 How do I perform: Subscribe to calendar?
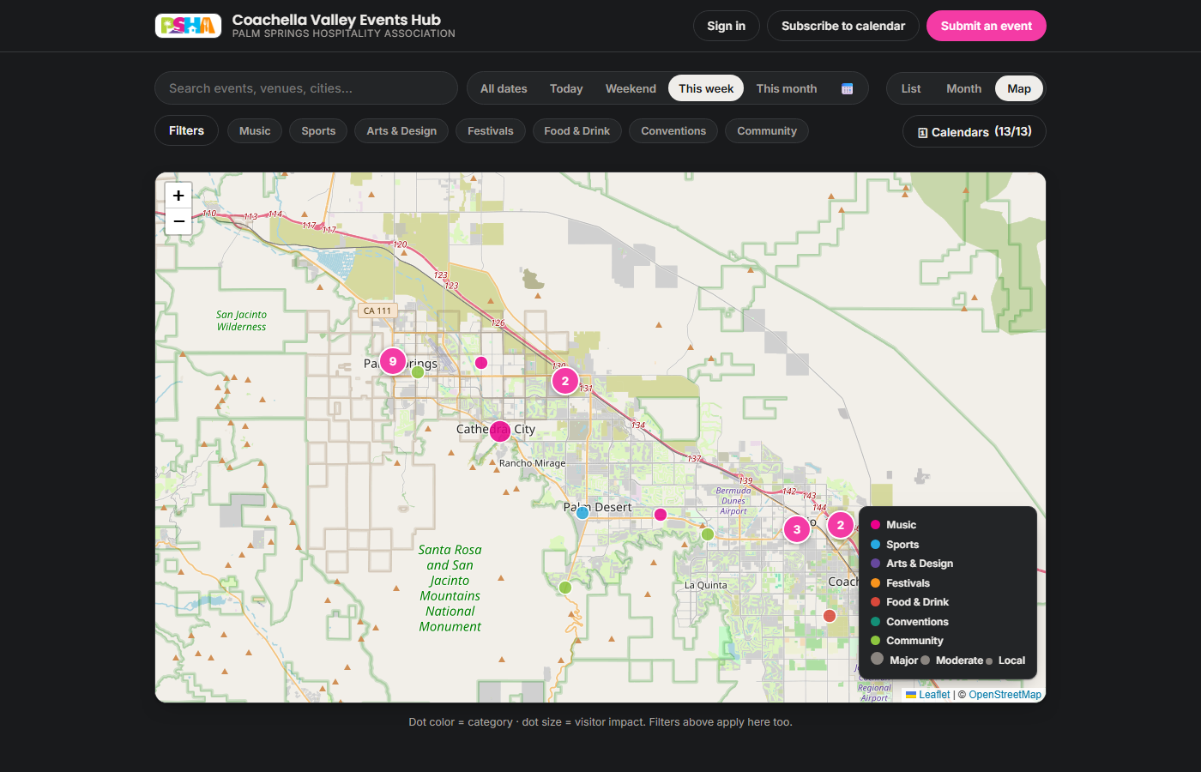point(842,26)
